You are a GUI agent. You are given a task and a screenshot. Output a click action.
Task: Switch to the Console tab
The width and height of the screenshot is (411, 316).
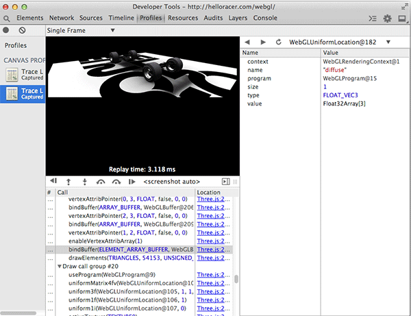point(265,18)
